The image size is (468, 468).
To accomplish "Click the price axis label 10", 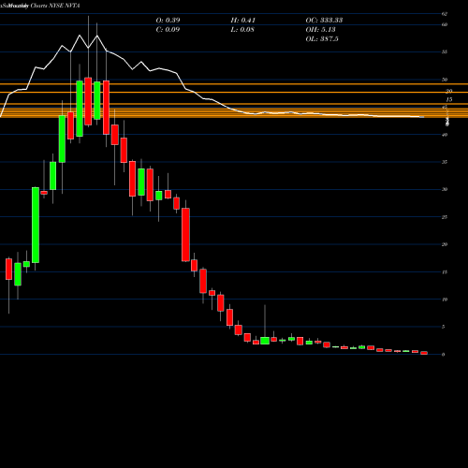I will tap(445, 300).
